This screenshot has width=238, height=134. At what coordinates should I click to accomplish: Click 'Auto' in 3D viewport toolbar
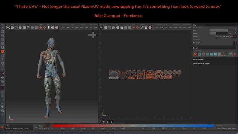click(x=87, y=28)
